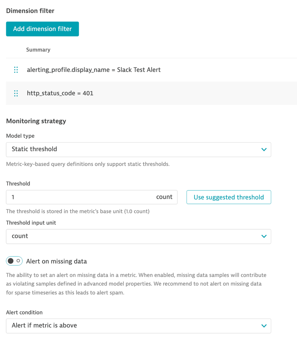The width and height of the screenshot is (297, 344).
Task: Click the Summary column header
Action: (x=38, y=50)
